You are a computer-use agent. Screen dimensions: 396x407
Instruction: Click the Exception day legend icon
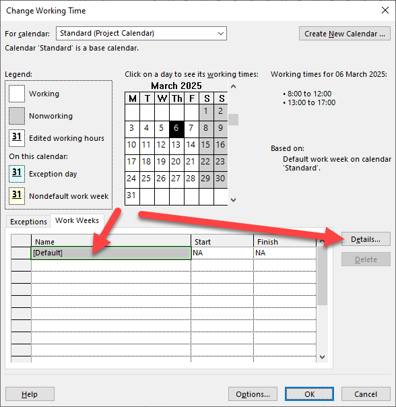pyautogui.click(x=17, y=174)
